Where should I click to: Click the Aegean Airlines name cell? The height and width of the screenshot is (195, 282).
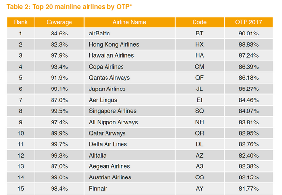coord(129,166)
